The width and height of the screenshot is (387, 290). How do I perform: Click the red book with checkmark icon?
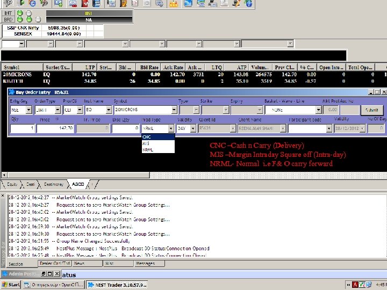(85, 3)
